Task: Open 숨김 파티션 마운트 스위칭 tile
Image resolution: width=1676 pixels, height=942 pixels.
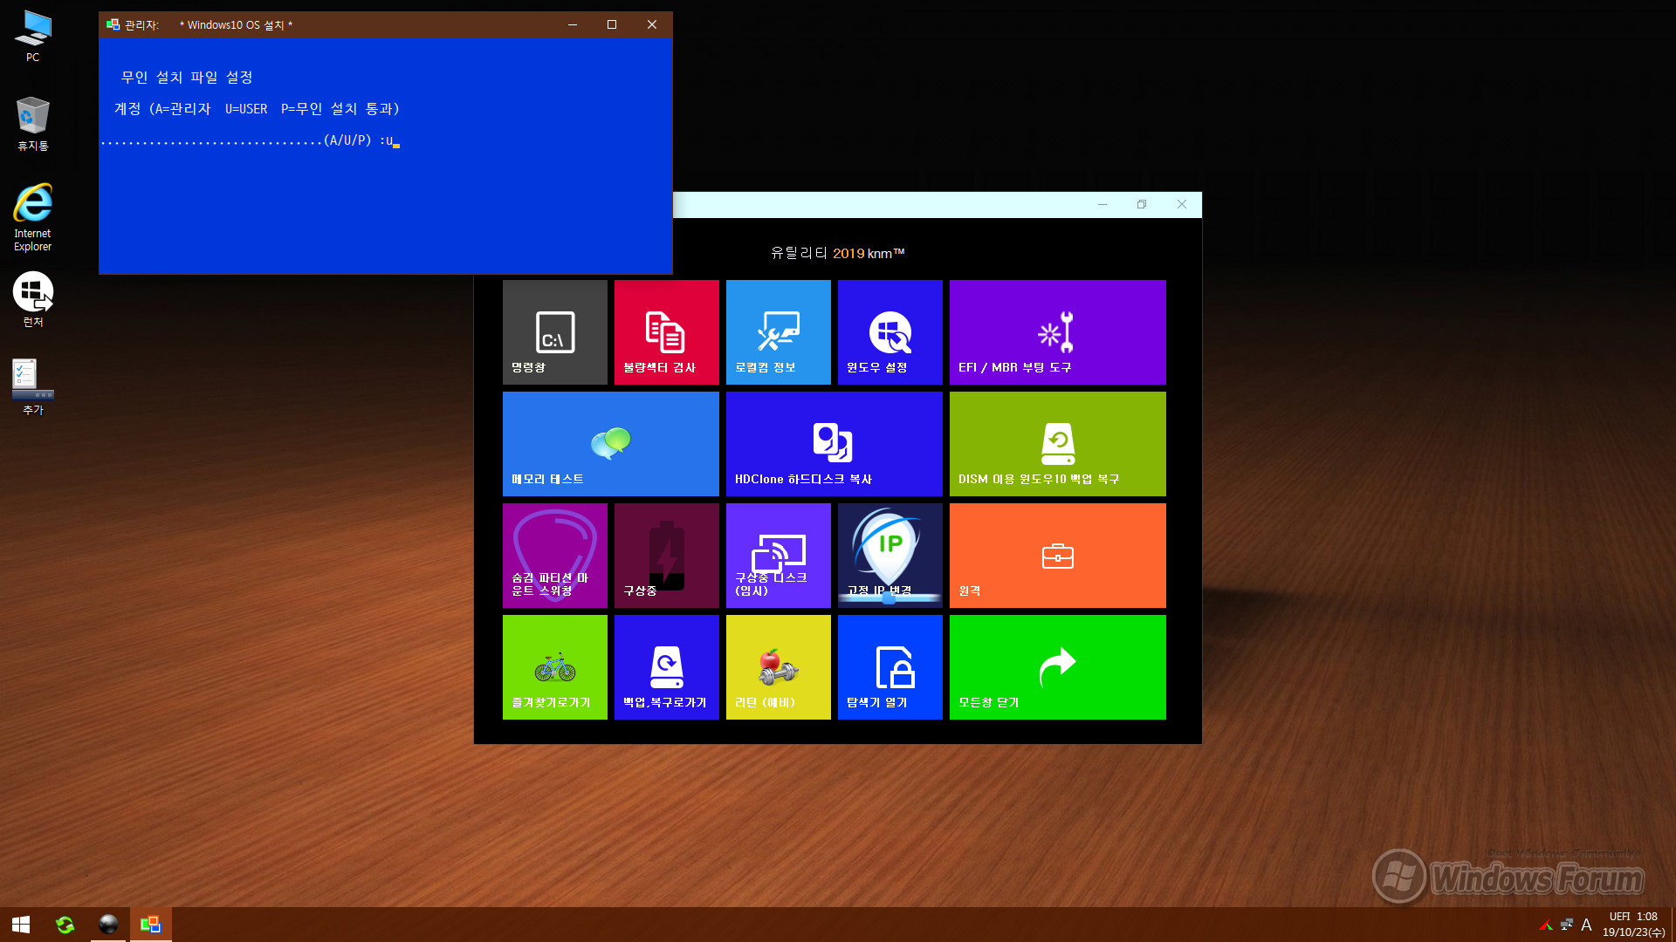Action: click(x=555, y=556)
